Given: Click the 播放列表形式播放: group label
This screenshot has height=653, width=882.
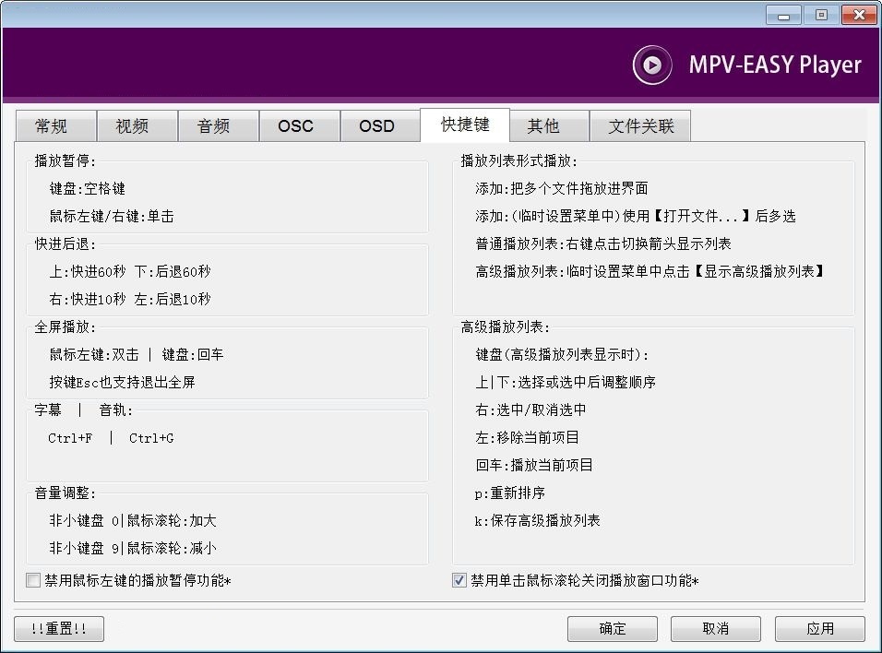Looking at the screenshot, I should [519, 160].
